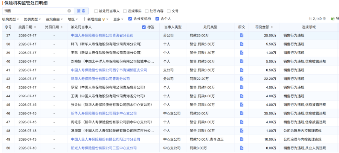Click the 共 2,140 条 result count
This screenshot has height=153, width=339.
tap(317, 19)
